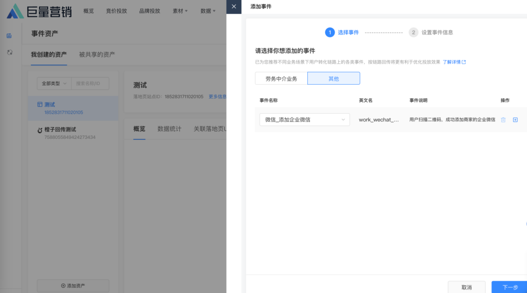Viewport: 527px width, 293px height.
Task: Click the 巨量营销 logo
Action: click(x=39, y=11)
